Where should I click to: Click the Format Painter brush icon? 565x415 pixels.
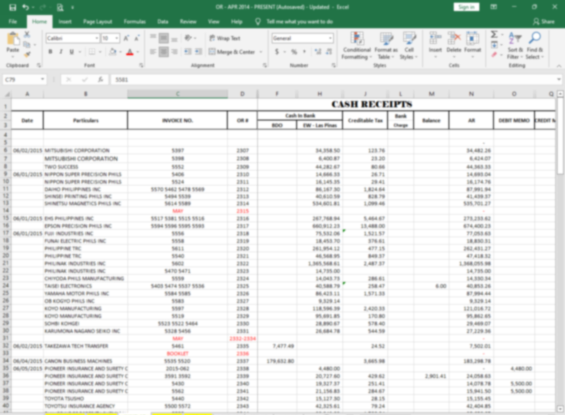[x=27, y=55]
